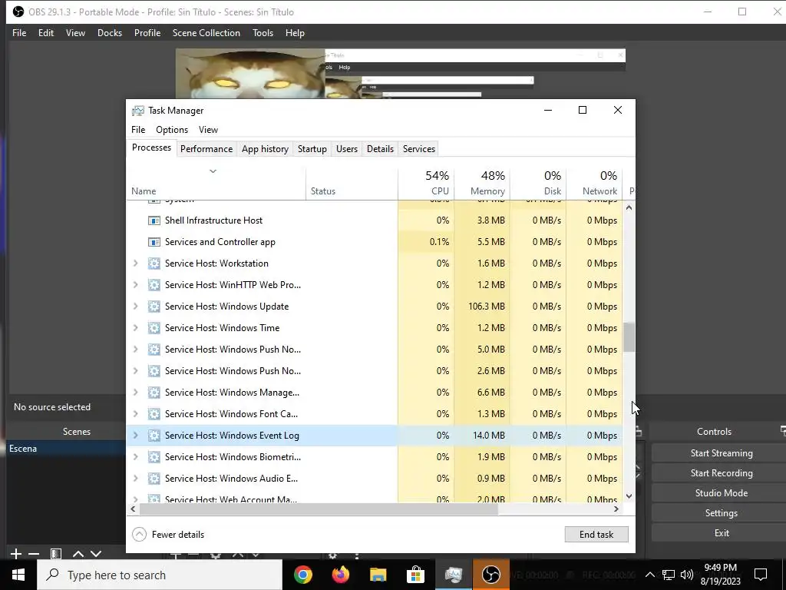The image size is (786, 590).
Task: Expand Service Host: Windows Audio E... row
Action: click(x=135, y=479)
